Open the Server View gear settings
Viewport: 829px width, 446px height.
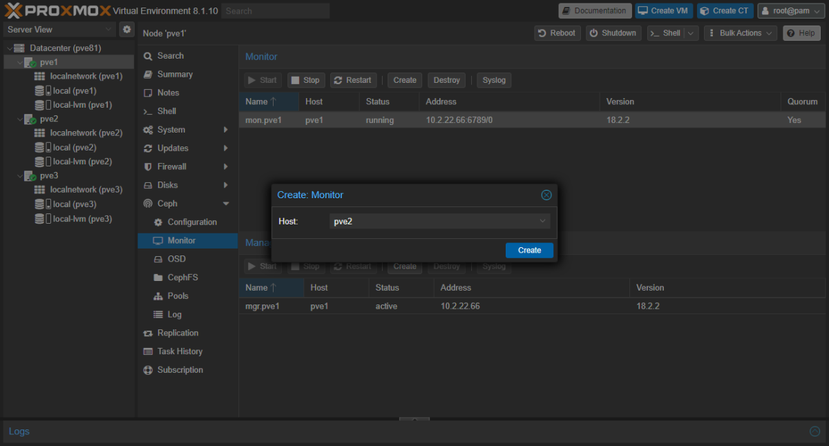[x=126, y=29]
